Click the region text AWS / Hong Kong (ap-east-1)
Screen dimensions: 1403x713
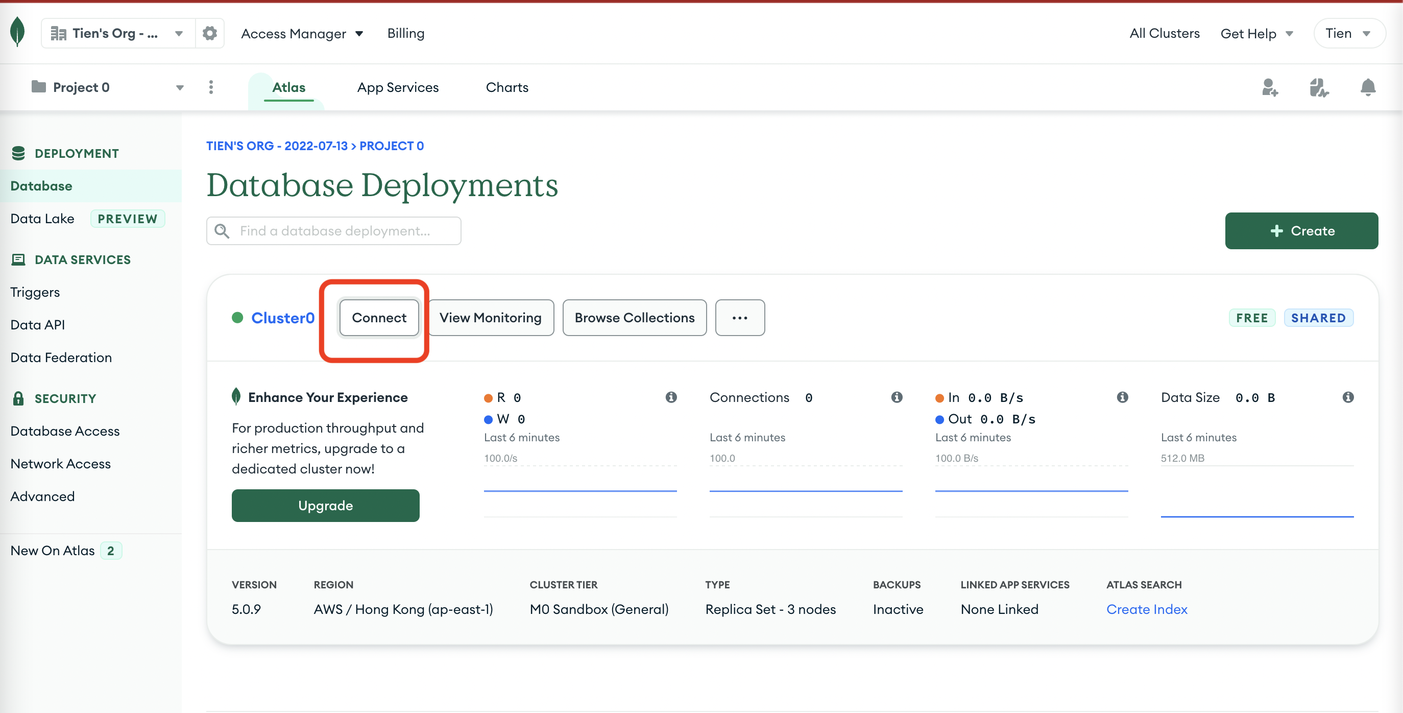tap(403, 609)
